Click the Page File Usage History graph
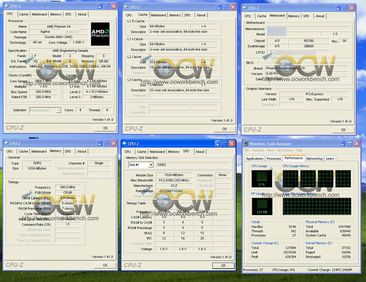The height and width of the screenshot is (282, 366). pos(317,206)
